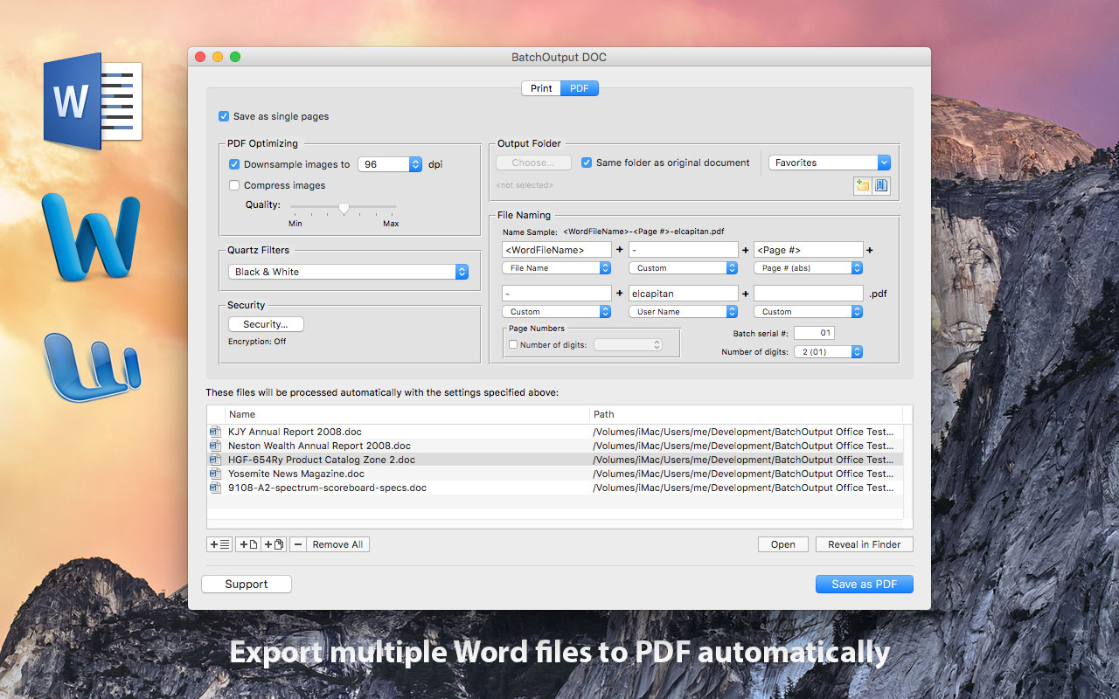Image resolution: width=1119 pixels, height=699 pixels.
Task: Click the minus remove file icon
Action: 298,544
